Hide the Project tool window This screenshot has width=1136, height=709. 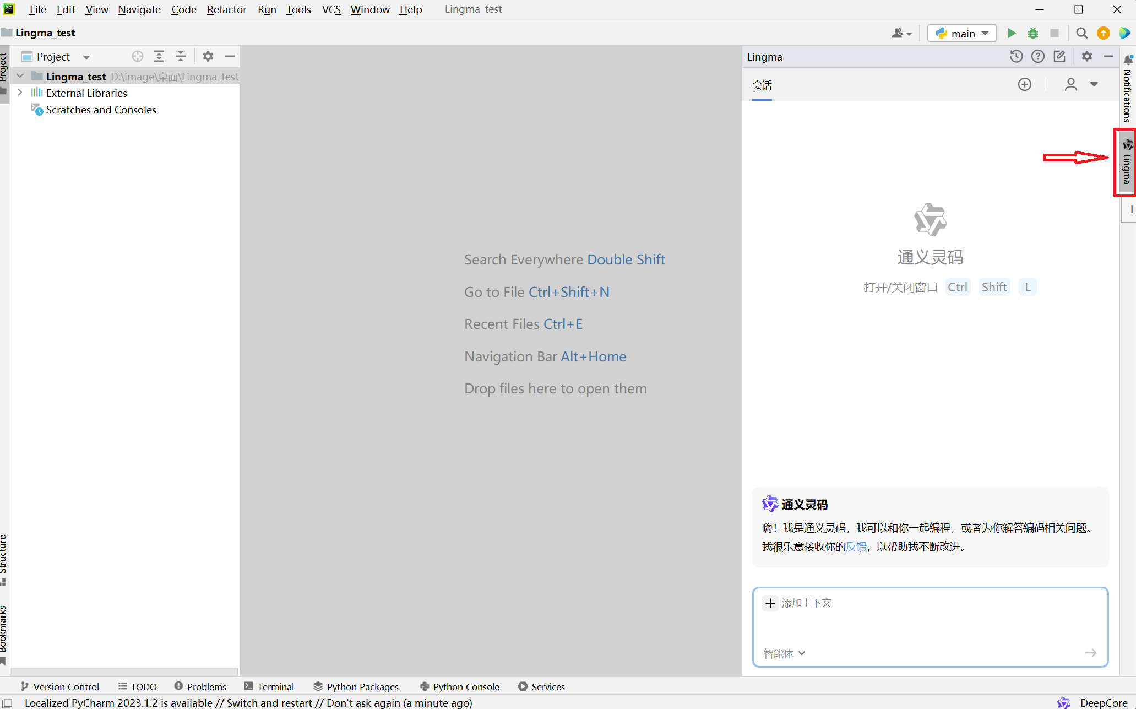(x=230, y=56)
